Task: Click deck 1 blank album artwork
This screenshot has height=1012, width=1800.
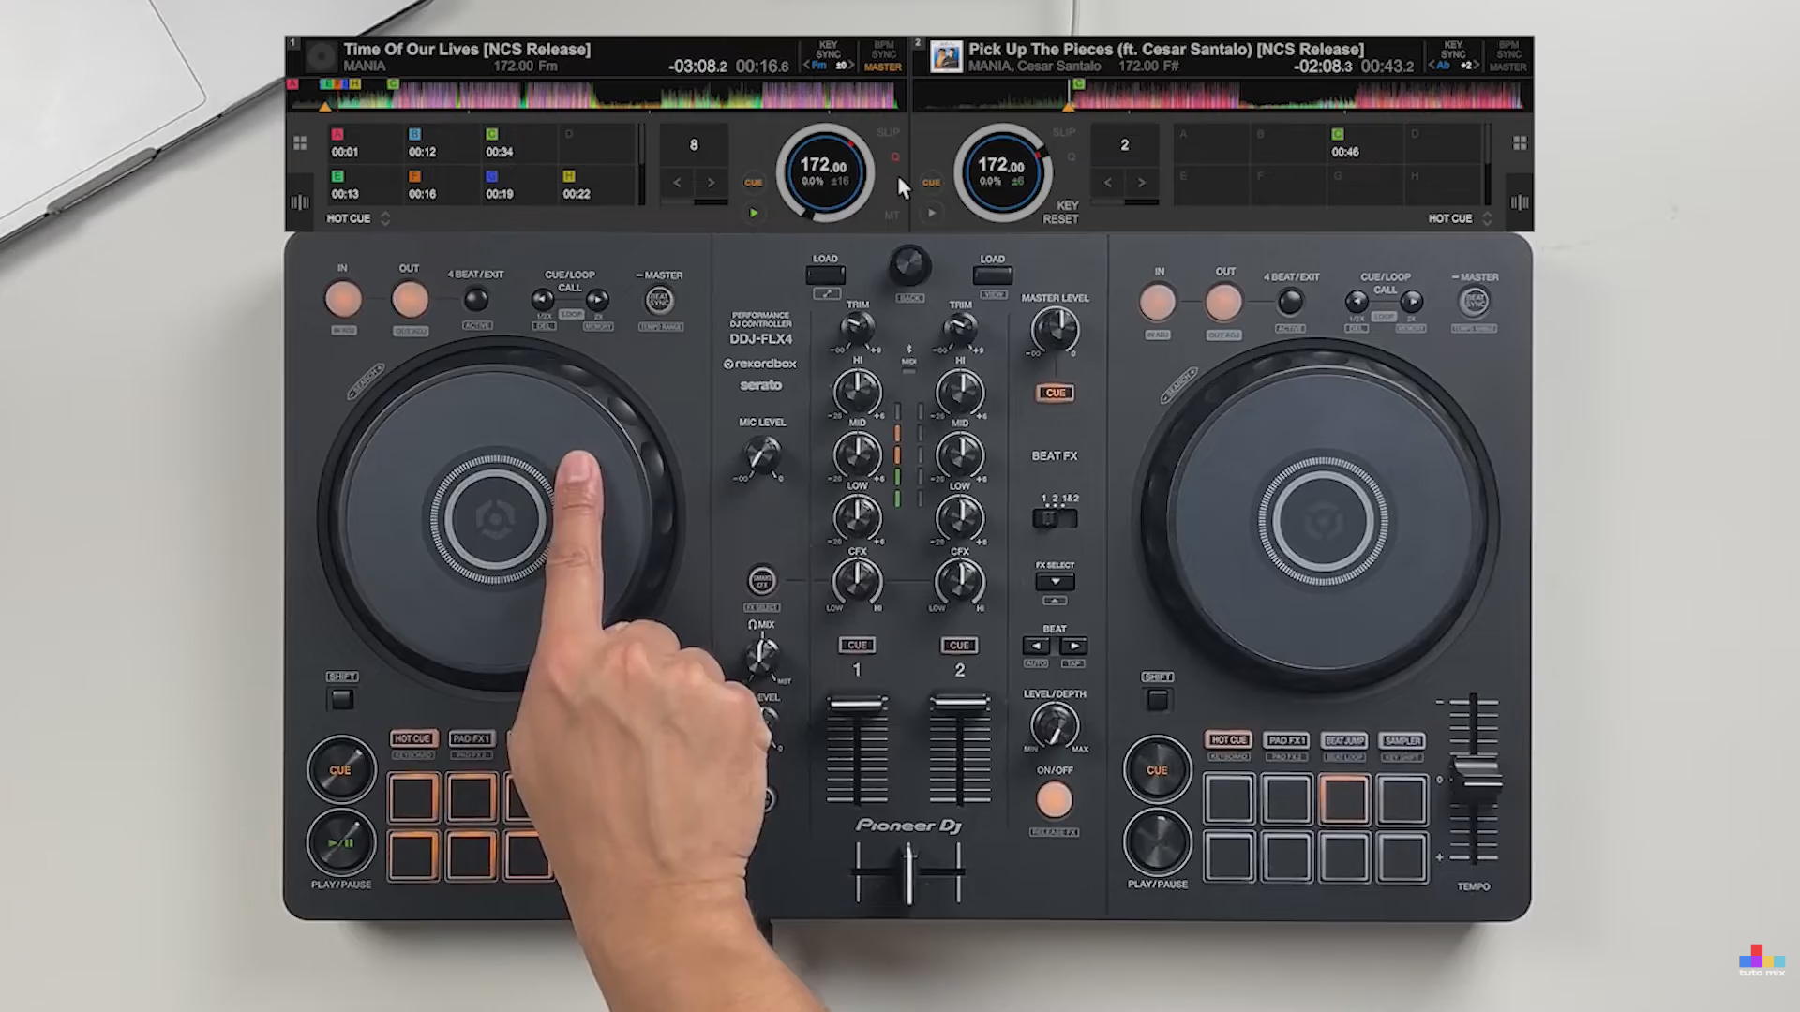Action: [321, 56]
